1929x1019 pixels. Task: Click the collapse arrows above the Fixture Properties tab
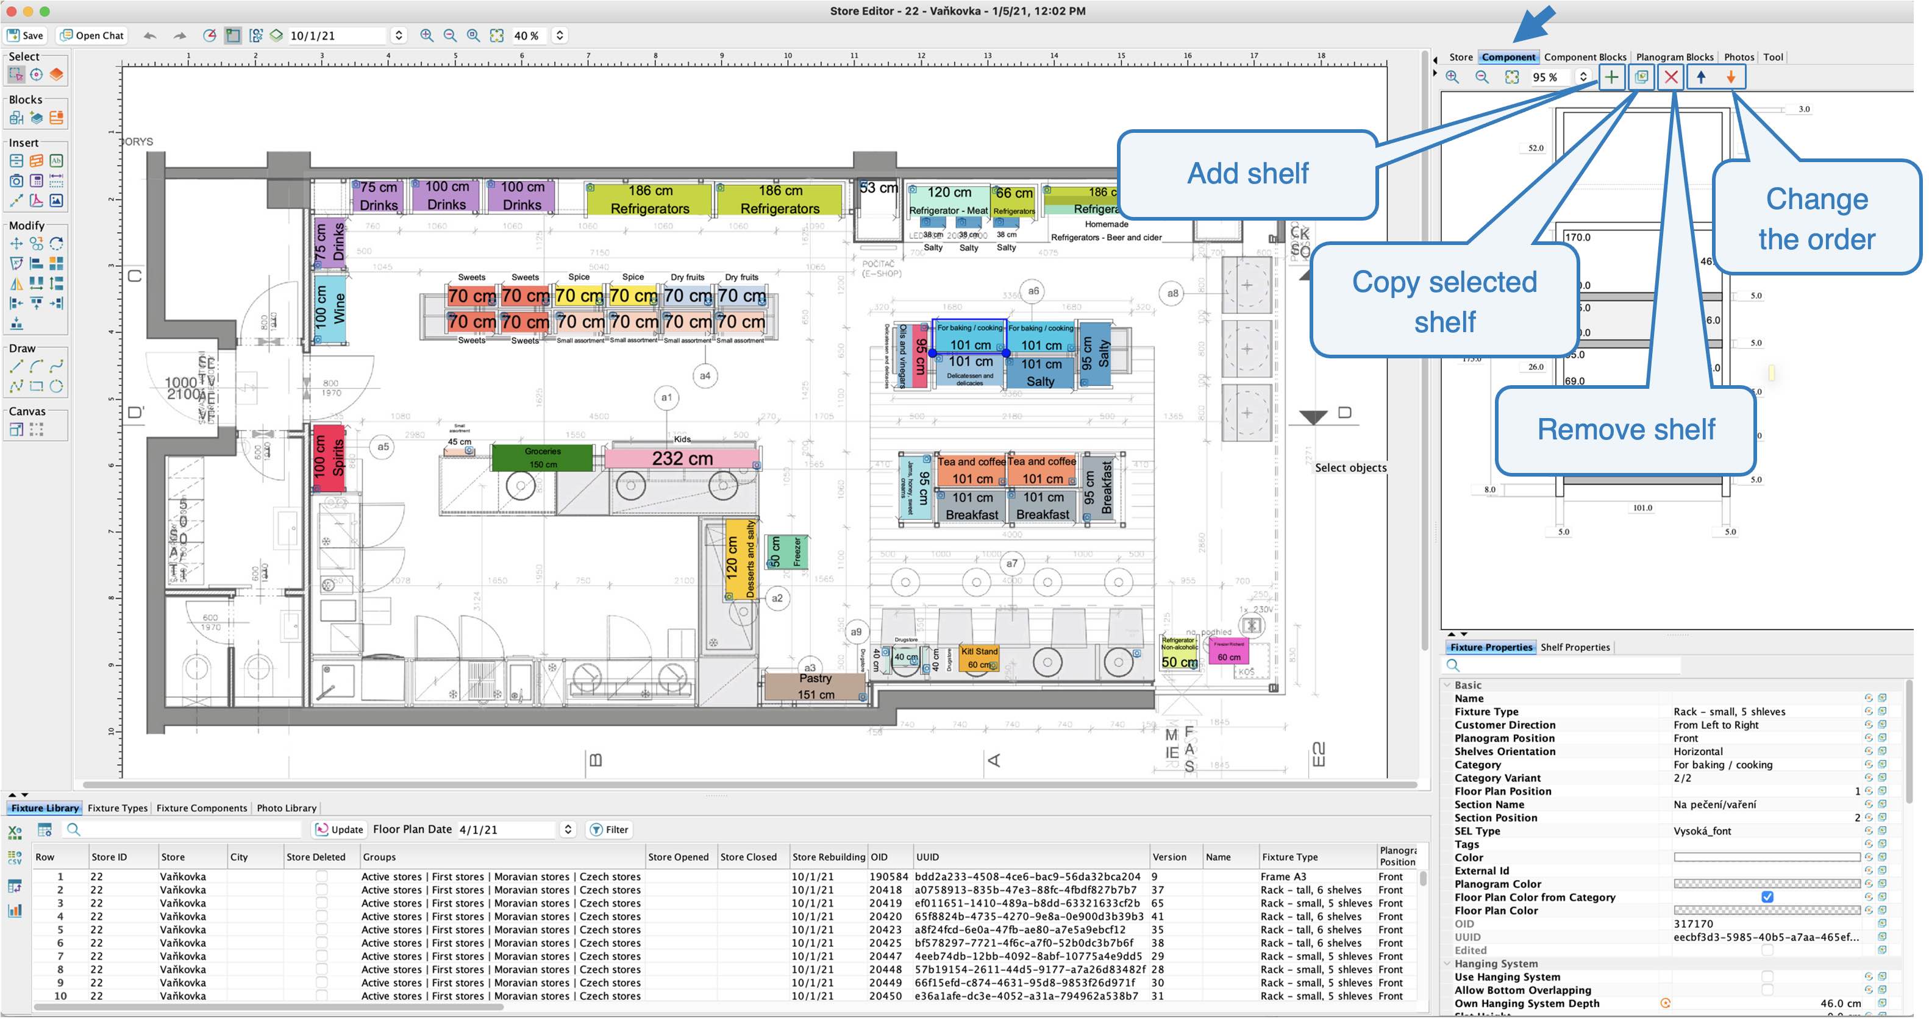(1457, 634)
